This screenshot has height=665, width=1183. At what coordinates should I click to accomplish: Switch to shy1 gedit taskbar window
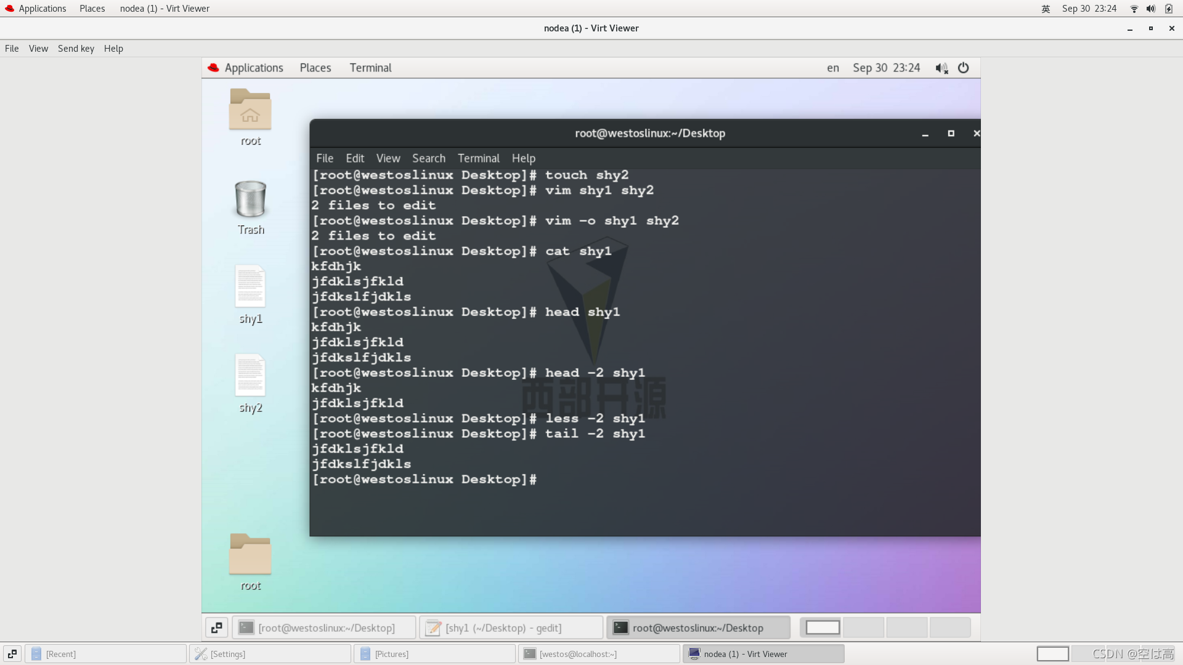click(511, 627)
